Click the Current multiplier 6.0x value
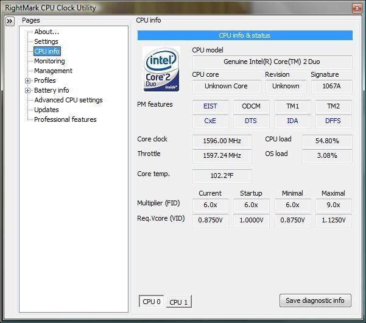Image resolution: width=366 pixels, height=323 pixels. (210, 205)
